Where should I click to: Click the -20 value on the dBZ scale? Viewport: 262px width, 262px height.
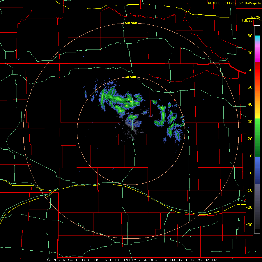(x=249, y=208)
